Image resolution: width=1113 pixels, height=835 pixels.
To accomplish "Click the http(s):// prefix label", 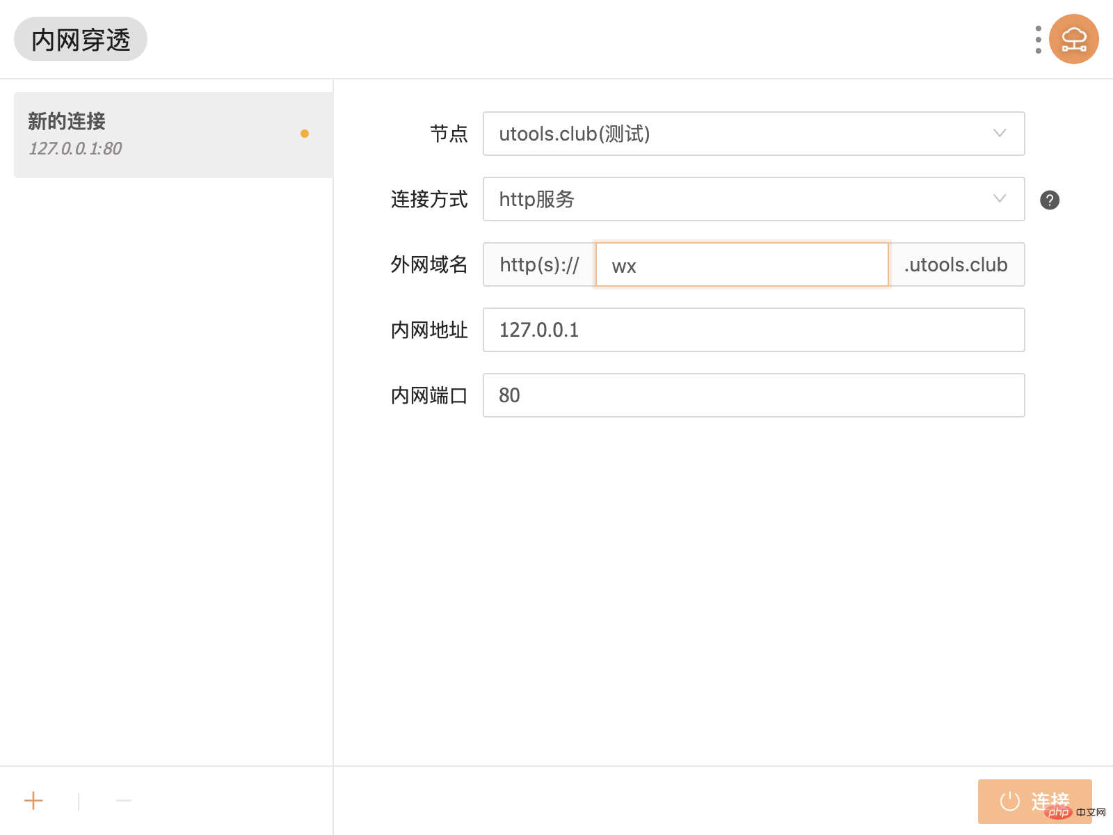I will [539, 264].
